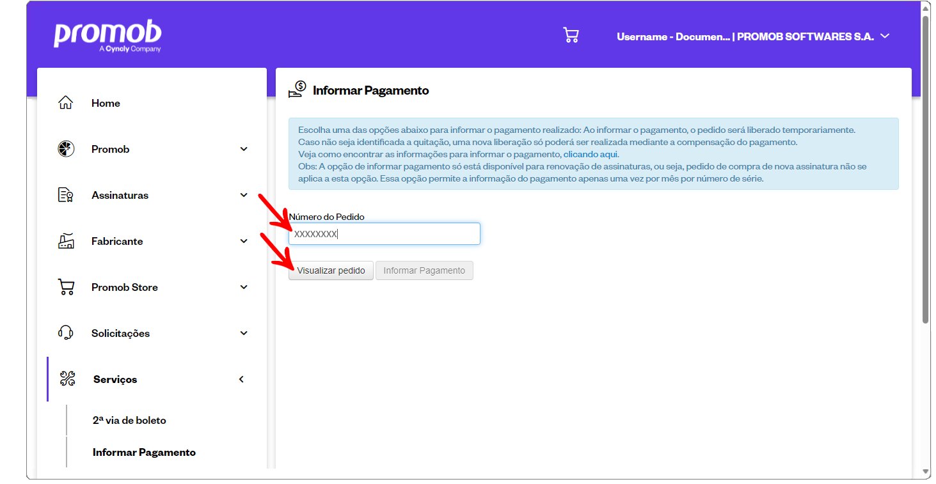Click the page vertical scrollbar thumb
This screenshot has width=936, height=484.
(x=926, y=169)
